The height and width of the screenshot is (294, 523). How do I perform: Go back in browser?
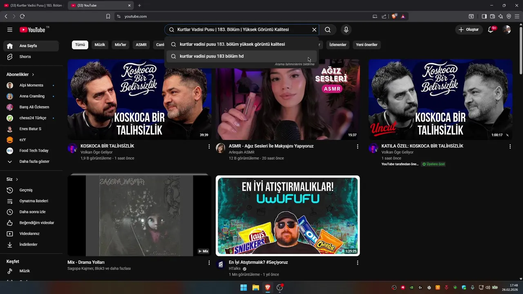click(6, 16)
